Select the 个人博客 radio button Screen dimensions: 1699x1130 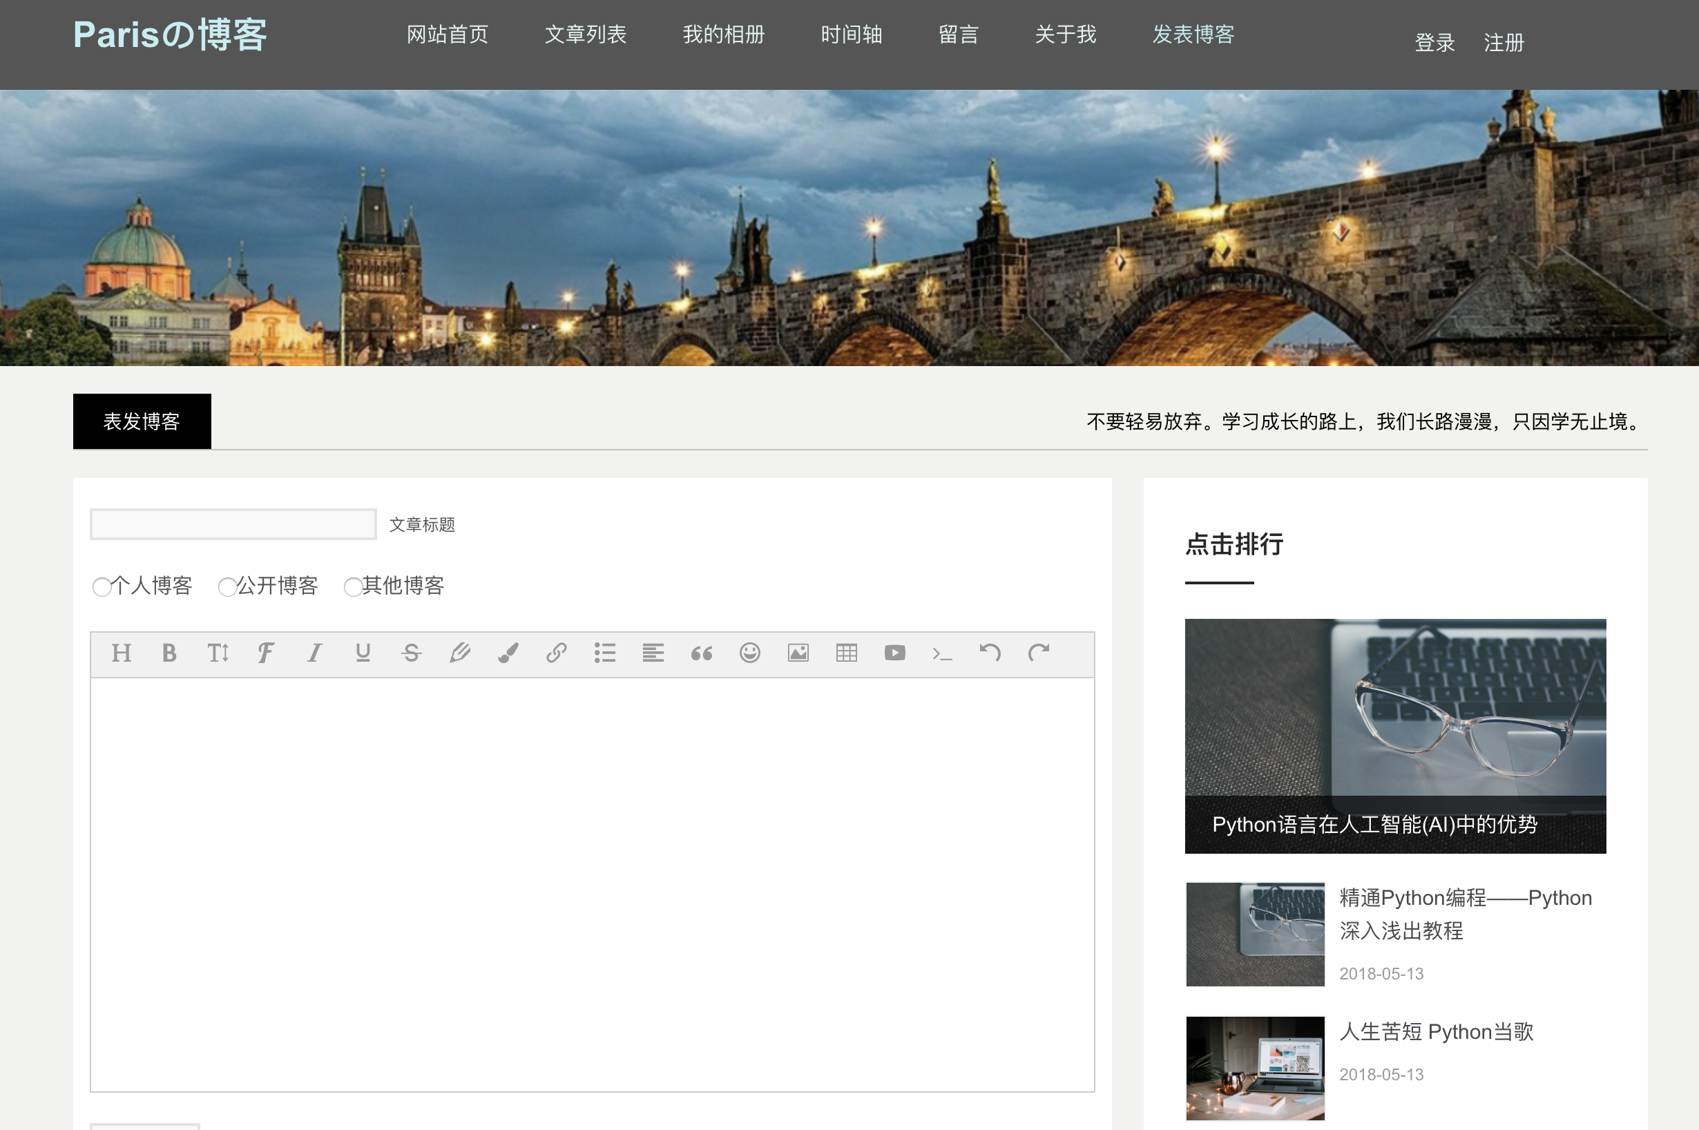[102, 586]
